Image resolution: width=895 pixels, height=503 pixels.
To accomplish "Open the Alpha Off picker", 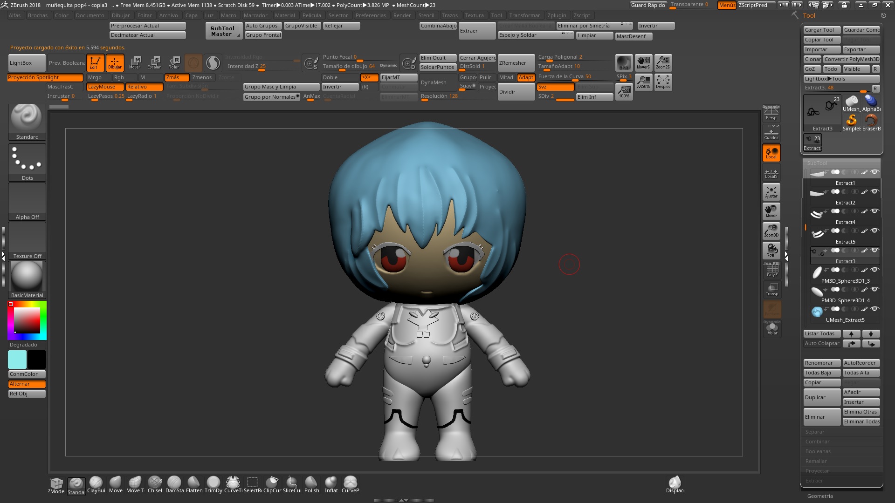I will pyautogui.click(x=27, y=202).
